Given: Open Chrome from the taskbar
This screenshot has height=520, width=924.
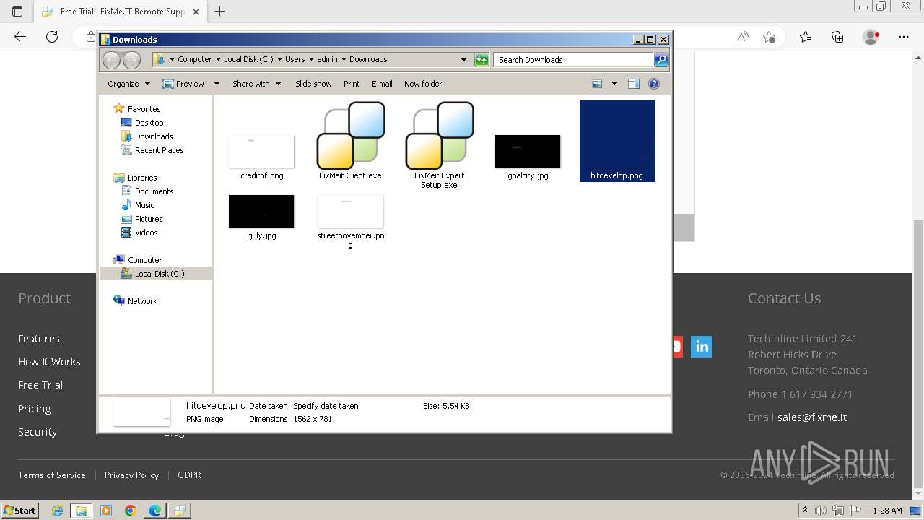Looking at the screenshot, I should click(x=131, y=511).
